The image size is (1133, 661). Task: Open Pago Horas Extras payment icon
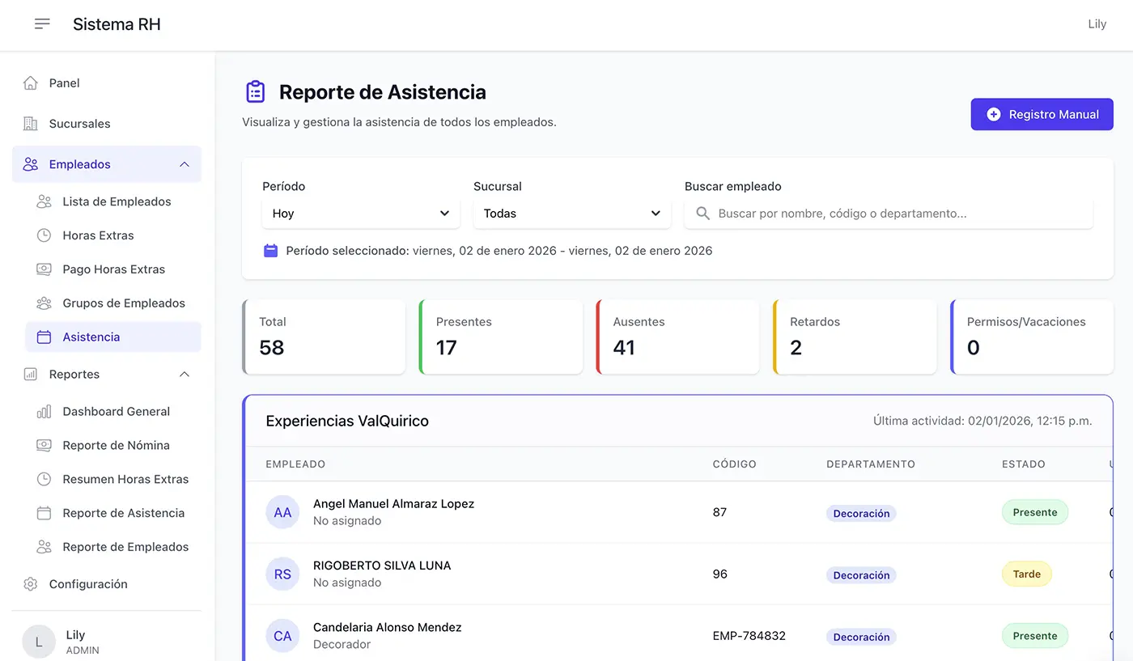pos(47,269)
